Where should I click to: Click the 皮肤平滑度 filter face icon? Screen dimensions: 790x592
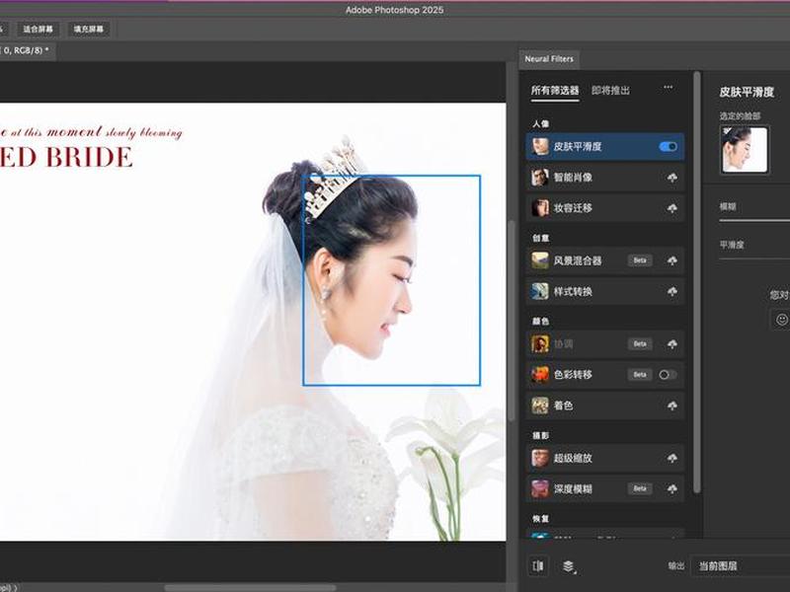540,146
